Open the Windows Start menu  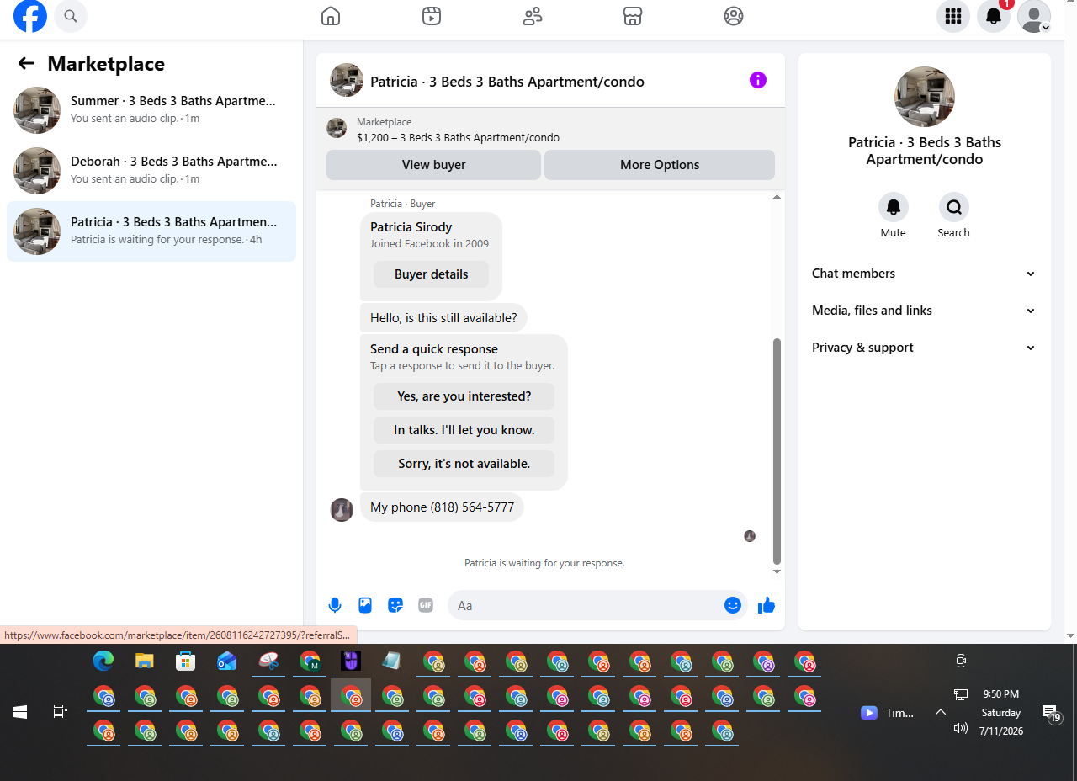(20, 712)
